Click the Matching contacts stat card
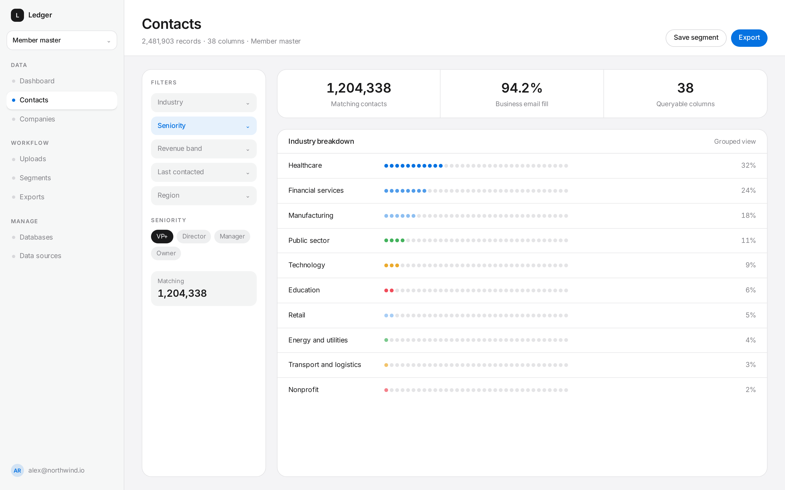Image resolution: width=785 pixels, height=490 pixels. 359,94
